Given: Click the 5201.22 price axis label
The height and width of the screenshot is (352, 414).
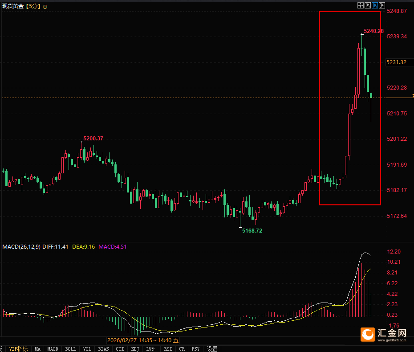Looking at the screenshot, I should (397, 139).
